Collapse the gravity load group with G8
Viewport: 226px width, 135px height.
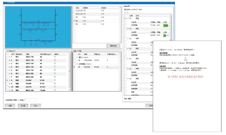coord(77,57)
